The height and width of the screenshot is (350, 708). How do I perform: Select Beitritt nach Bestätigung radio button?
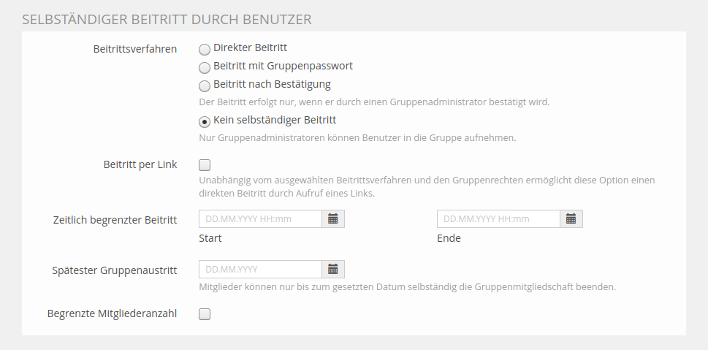click(x=205, y=85)
